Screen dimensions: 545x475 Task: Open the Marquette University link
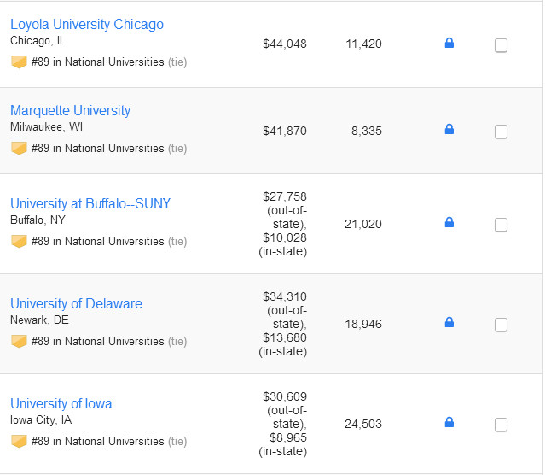tap(70, 110)
